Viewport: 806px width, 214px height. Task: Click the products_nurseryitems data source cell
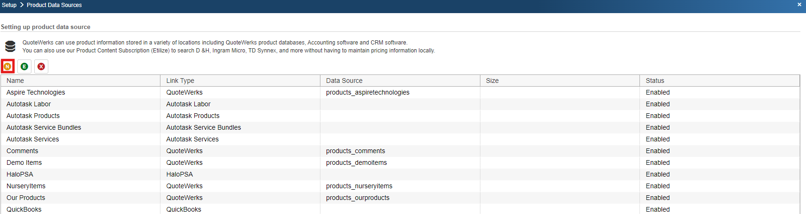click(359, 186)
